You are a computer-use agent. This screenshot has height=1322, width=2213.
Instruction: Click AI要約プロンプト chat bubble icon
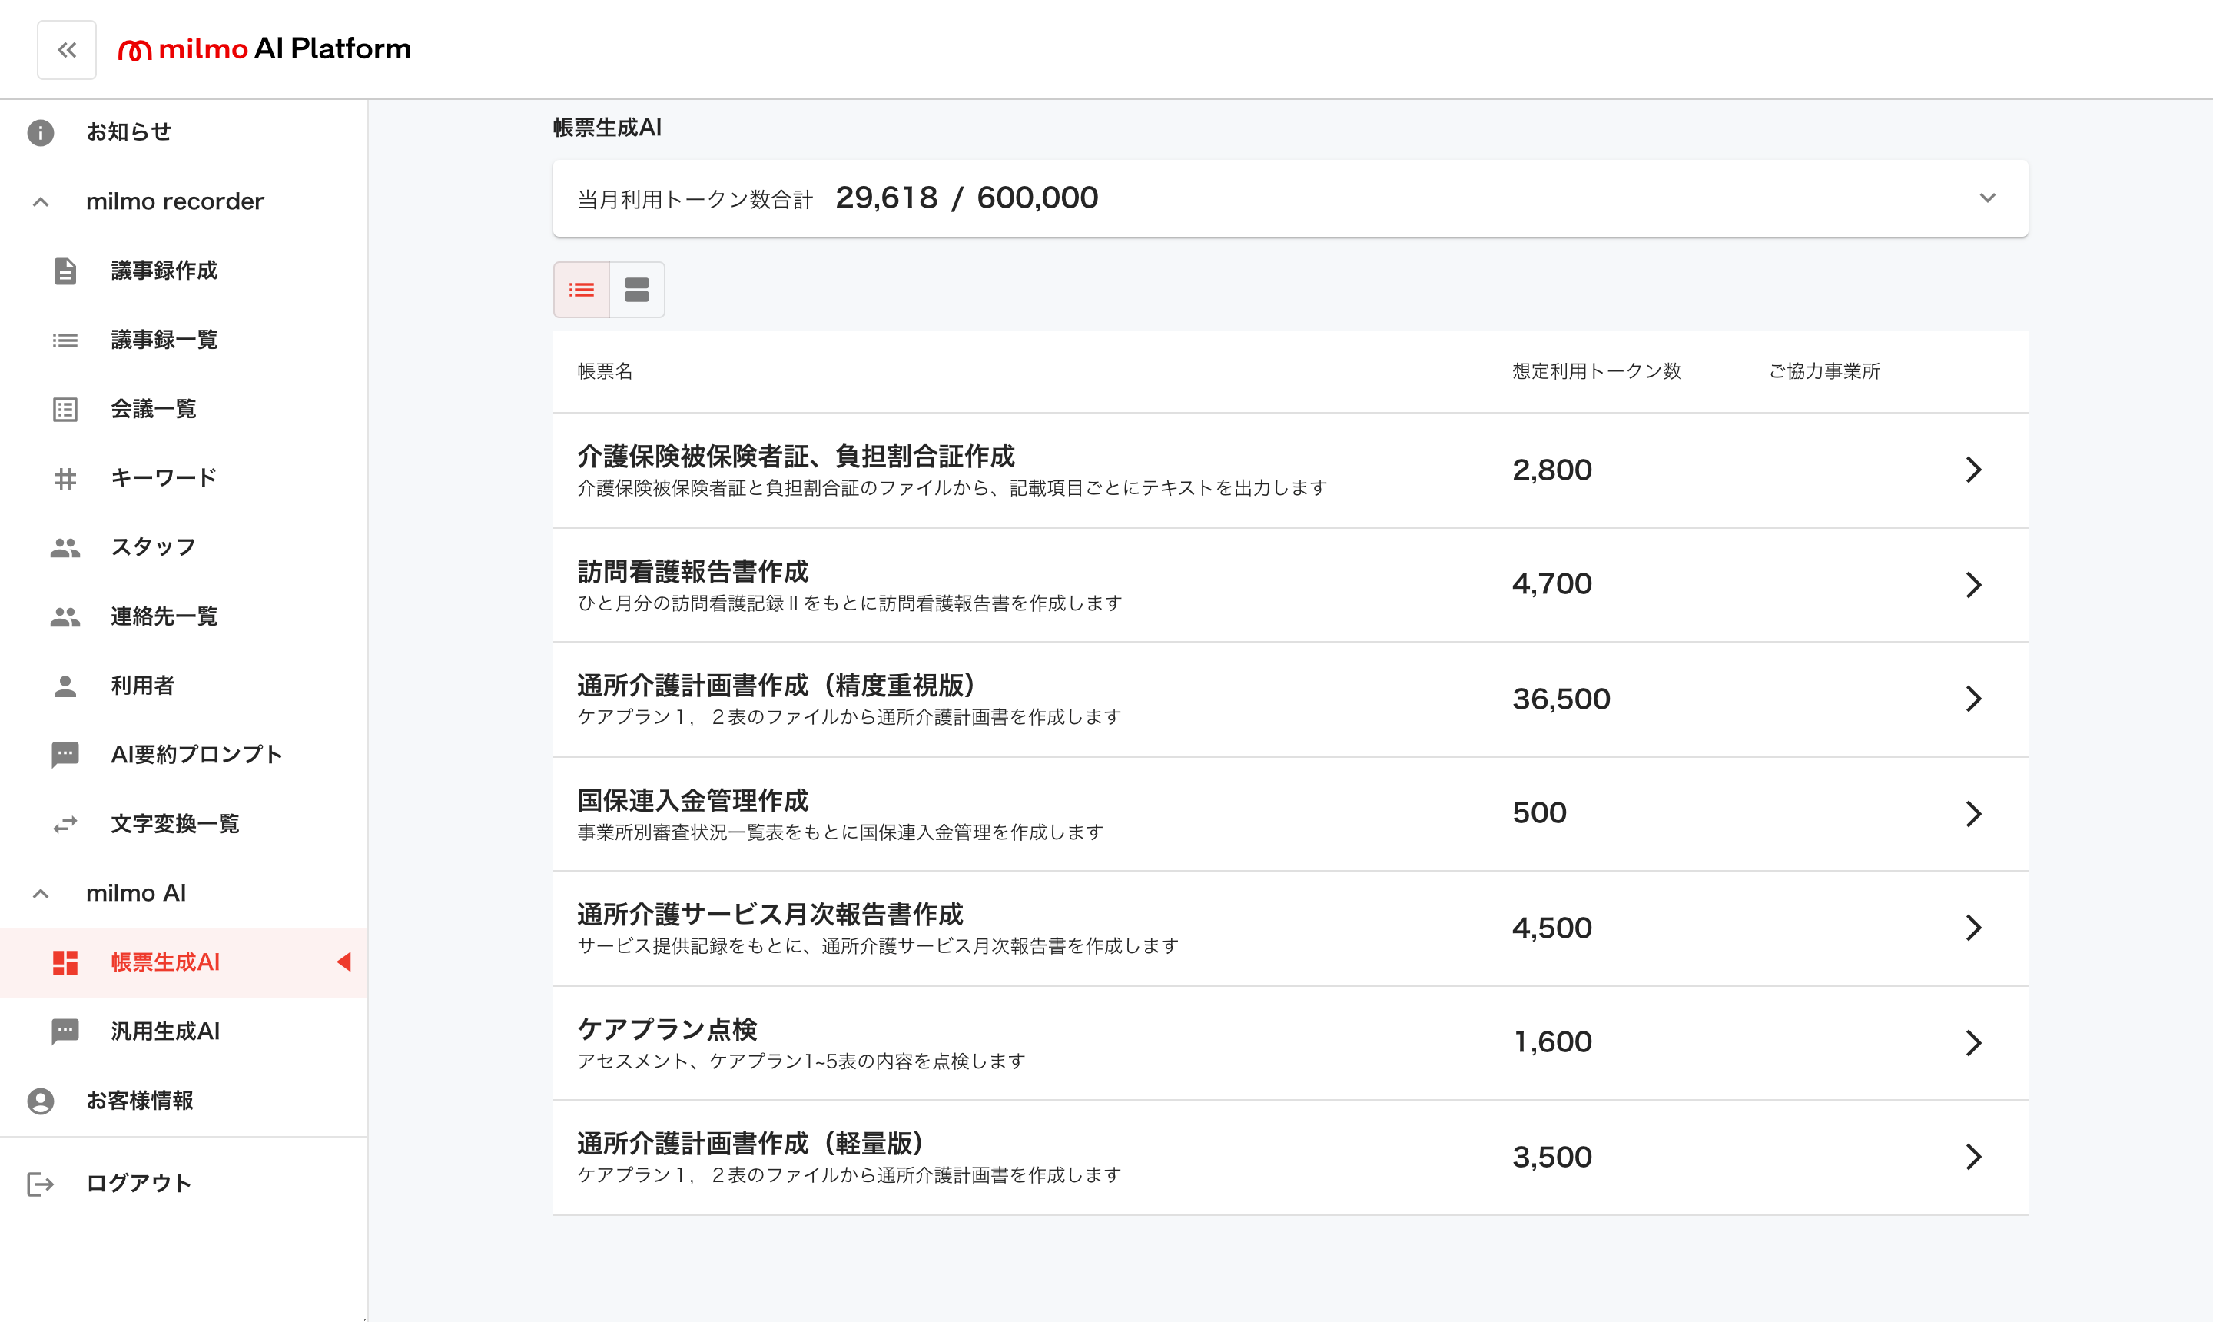click(65, 755)
